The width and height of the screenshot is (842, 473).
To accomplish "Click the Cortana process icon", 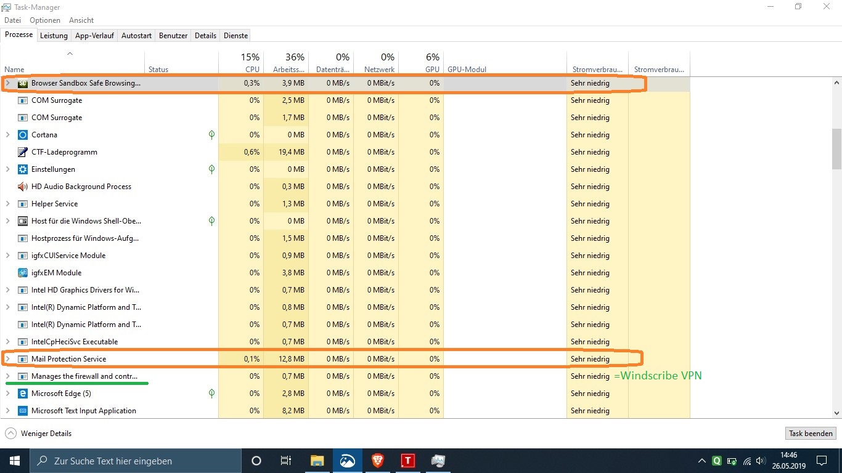I will 23,135.
